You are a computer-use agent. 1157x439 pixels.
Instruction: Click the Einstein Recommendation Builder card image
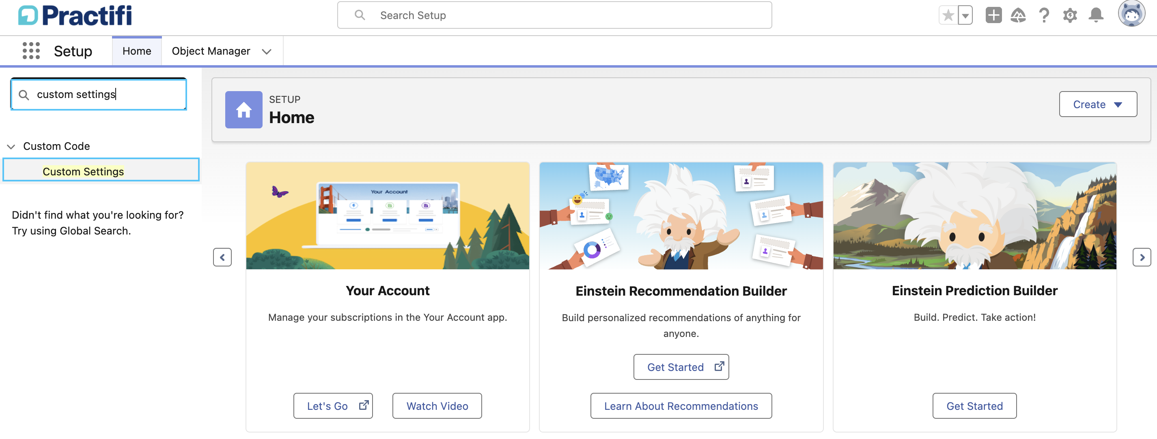point(681,216)
